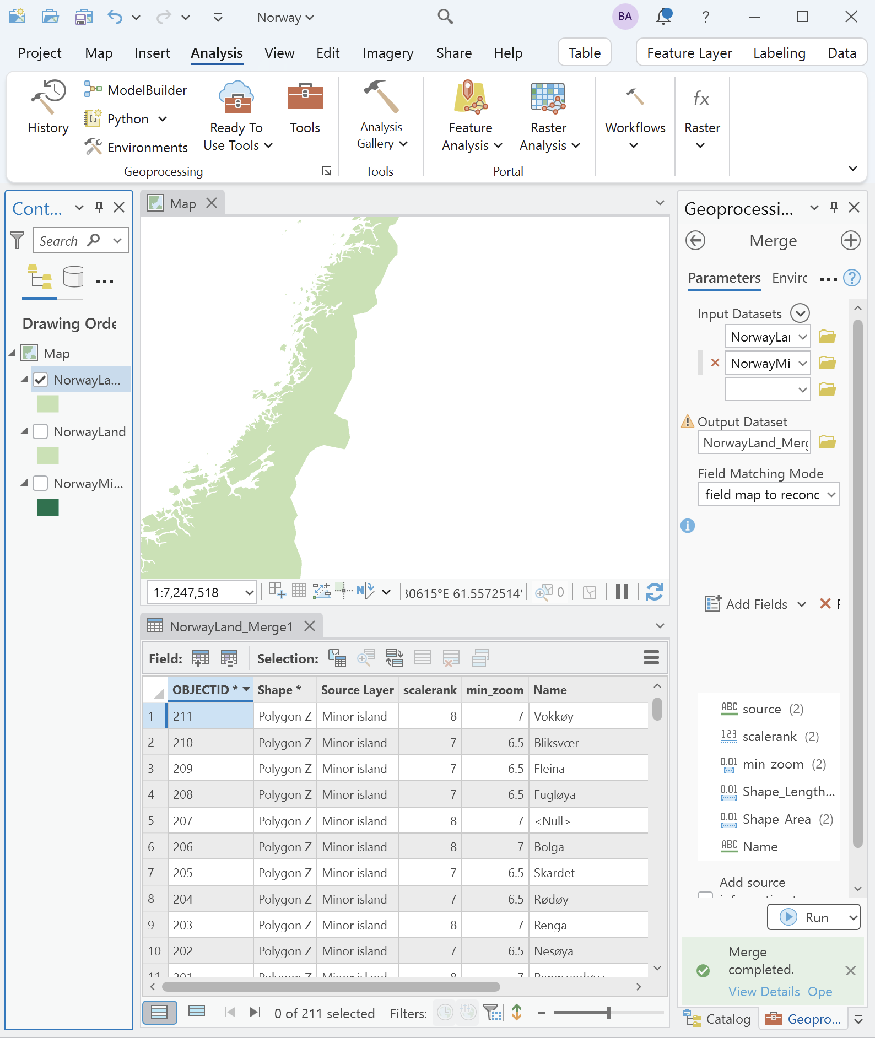Close the NorwayLand_Merge1 table tab
This screenshot has height=1038, width=875.
point(310,626)
